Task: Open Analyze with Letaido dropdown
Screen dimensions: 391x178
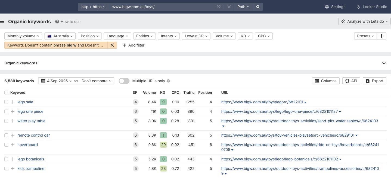Action: click(365, 21)
